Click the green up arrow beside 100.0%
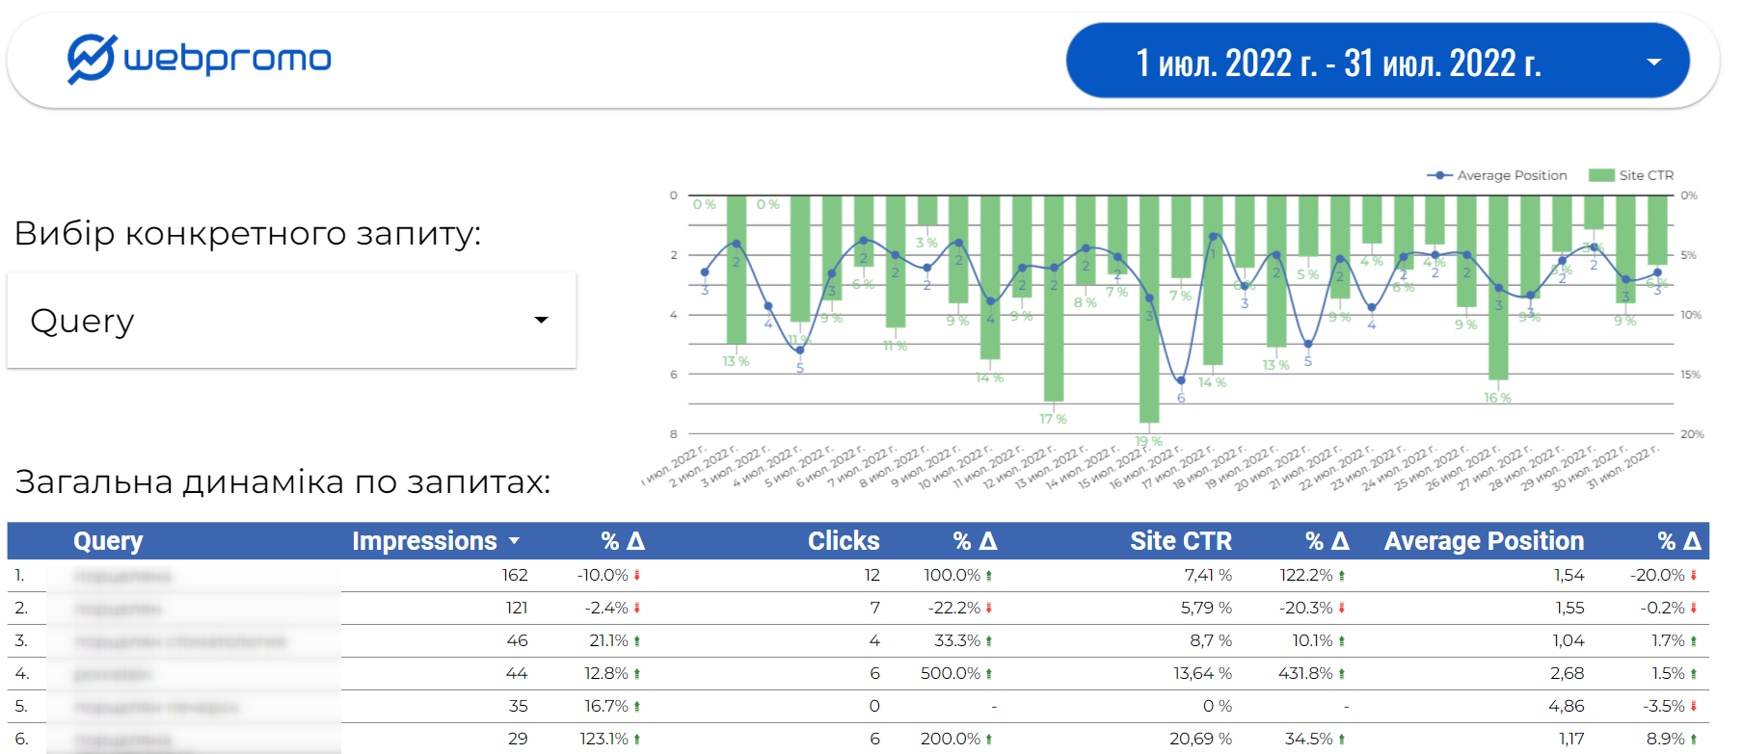The height and width of the screenshot is (754, 1743). [x=989, y=576]
